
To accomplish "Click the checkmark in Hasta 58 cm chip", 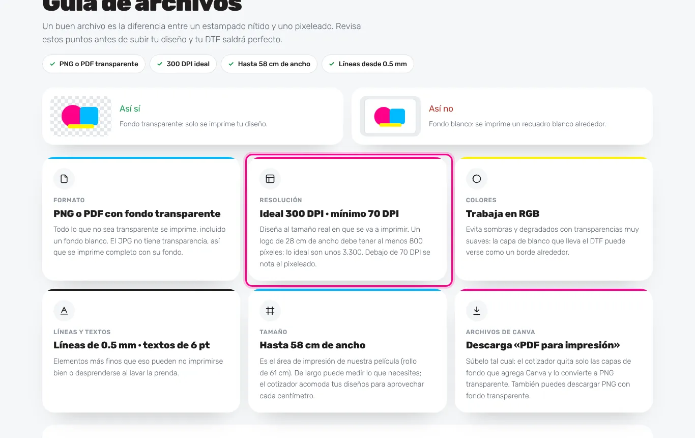I will point(231,64).
